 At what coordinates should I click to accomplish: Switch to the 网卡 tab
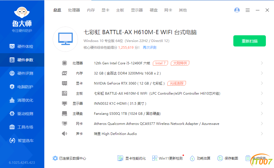(x=168, y=10)
